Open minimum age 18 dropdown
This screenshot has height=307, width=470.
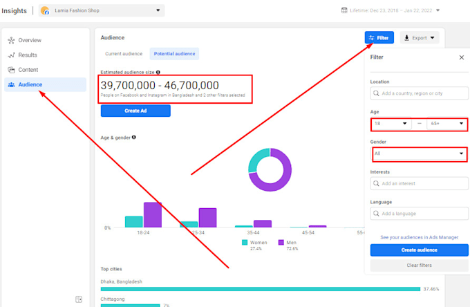tap(391, 124)
